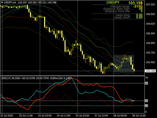Image resolution: width=157 pixels, height=118 pixels.
Task: Click the 106.635 price scale label
Action: (150, 24)
